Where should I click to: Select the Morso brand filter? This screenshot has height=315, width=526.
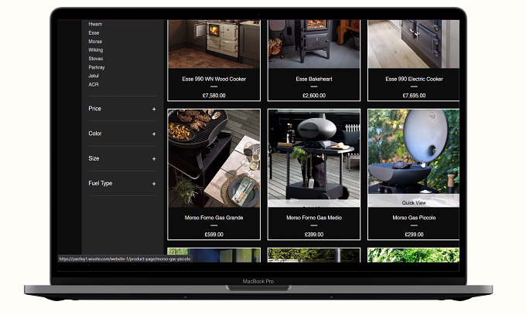pos(95,42)
